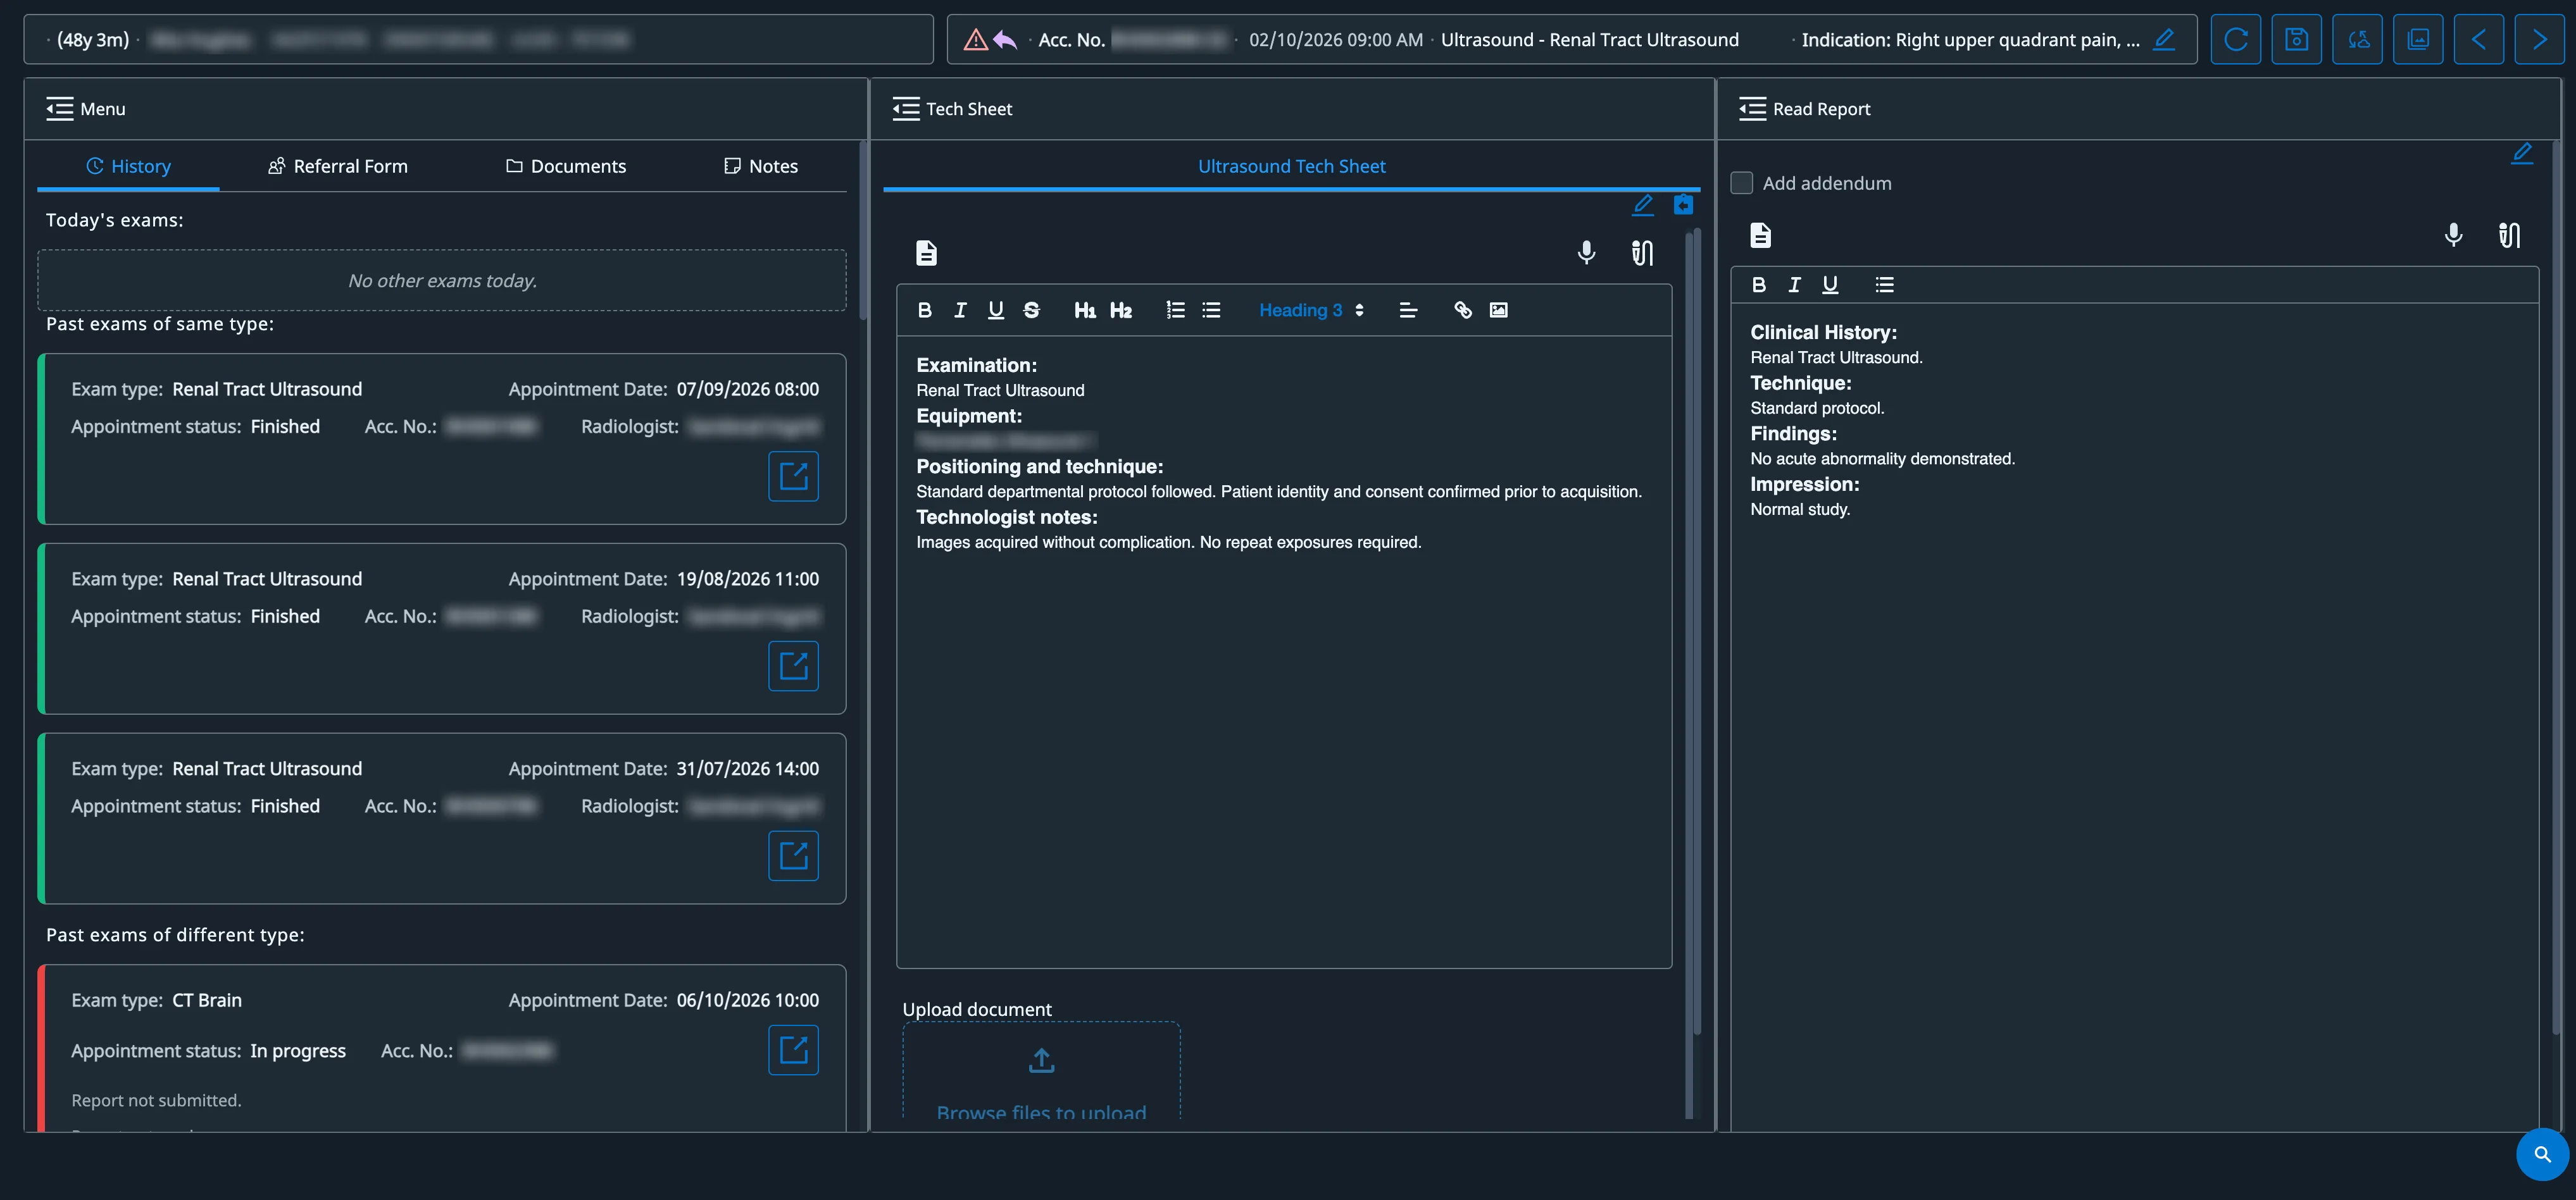The height and width of the screenshot is (1200, 2576).
Task: Click the edit pencil above the Tech Sheet editor
Action: tap(1642, 205)
